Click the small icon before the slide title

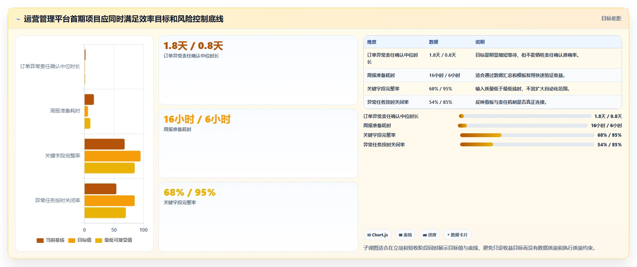click(18, 19)
